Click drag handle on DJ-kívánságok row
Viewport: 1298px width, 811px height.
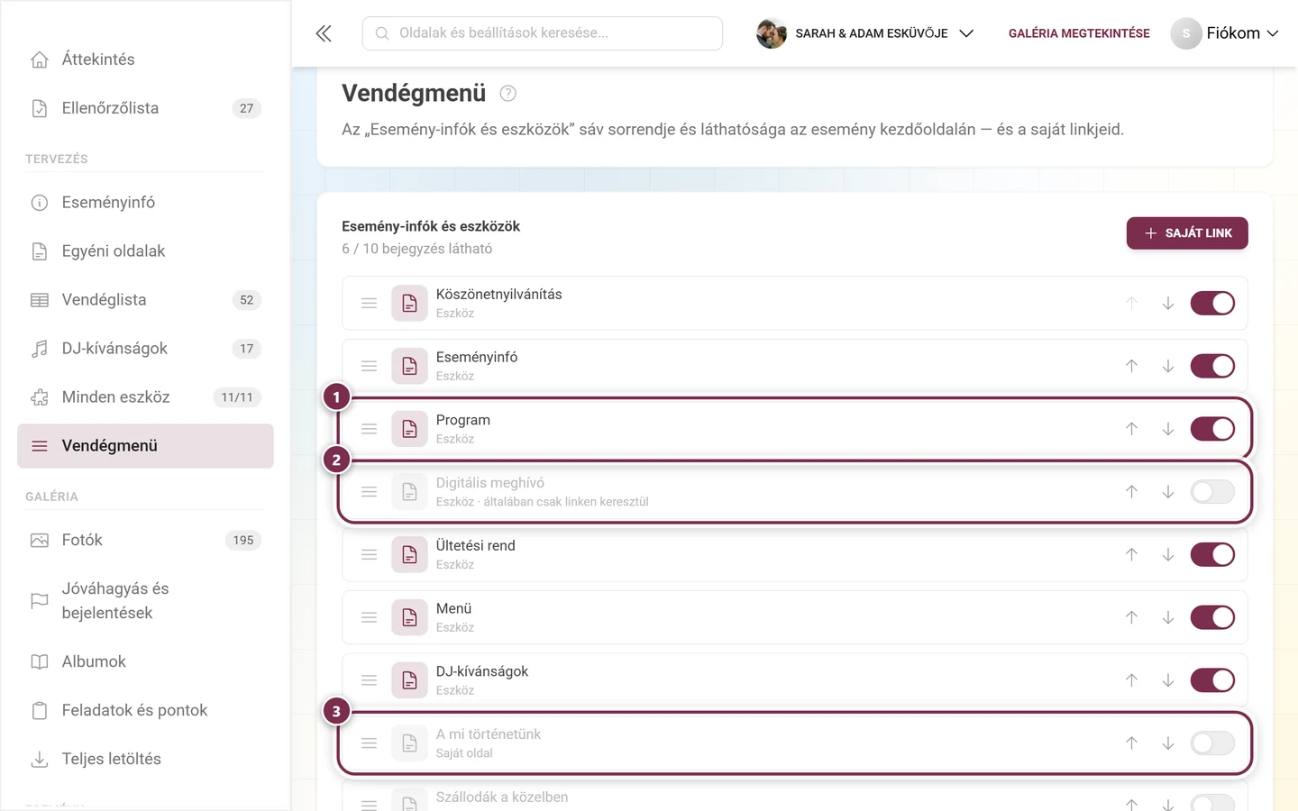370,680
